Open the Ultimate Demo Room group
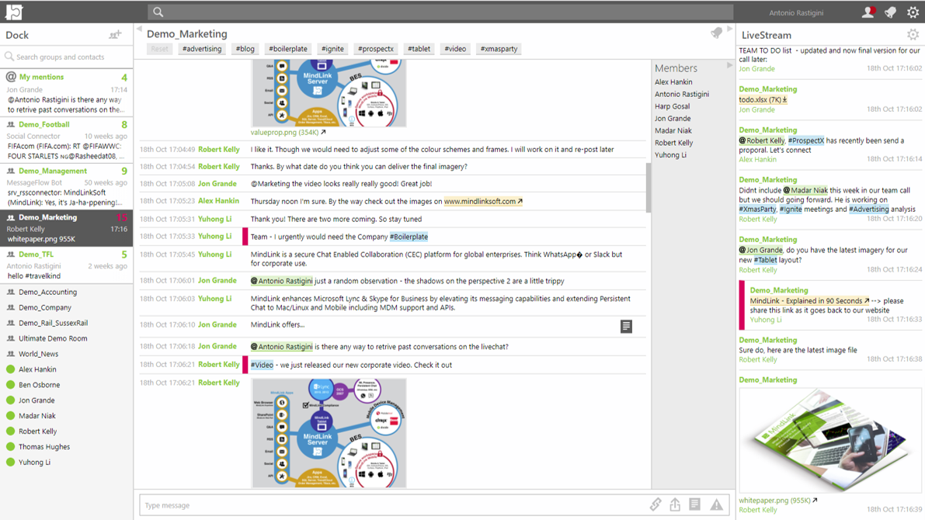This screenshot has width=925, height=520. [x=53, y=338]
